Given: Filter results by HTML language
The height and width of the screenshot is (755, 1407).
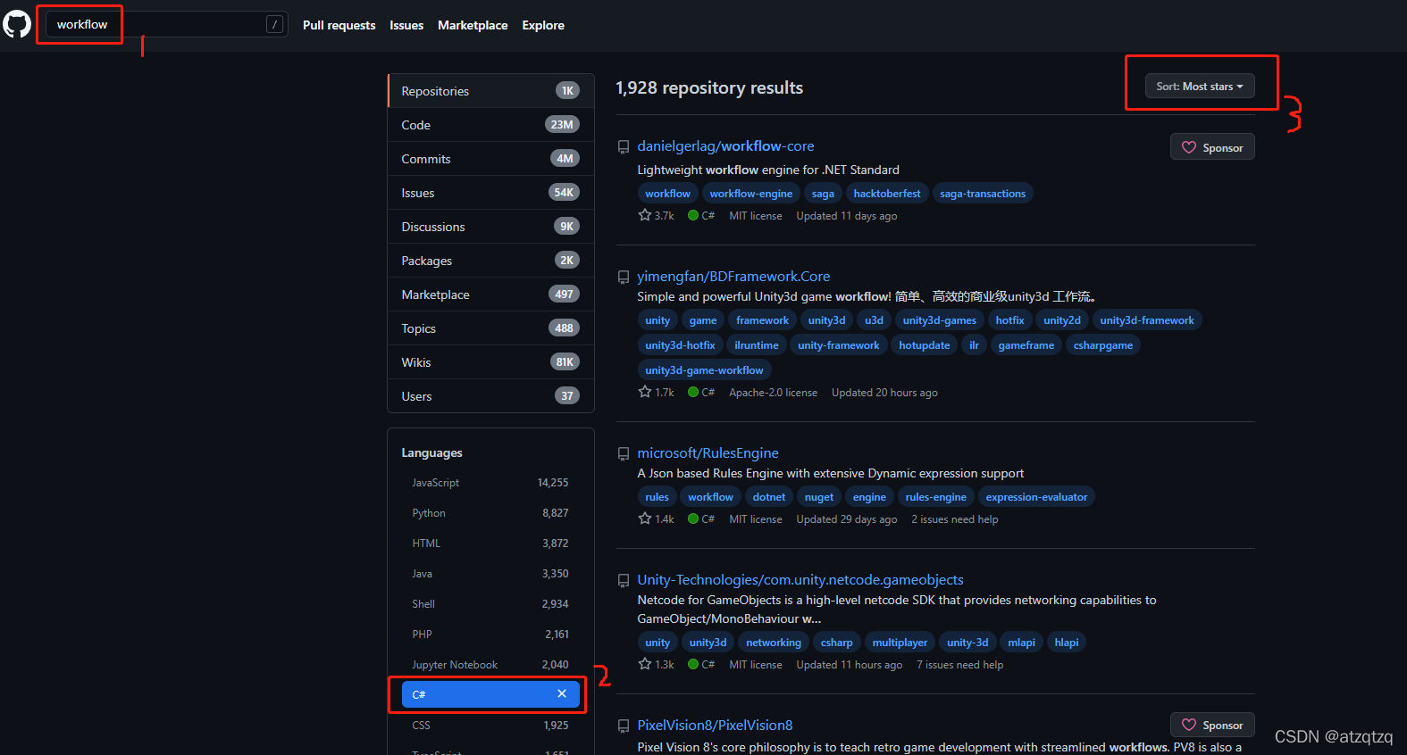Looking at the screenshot, I should pos(490,543).
